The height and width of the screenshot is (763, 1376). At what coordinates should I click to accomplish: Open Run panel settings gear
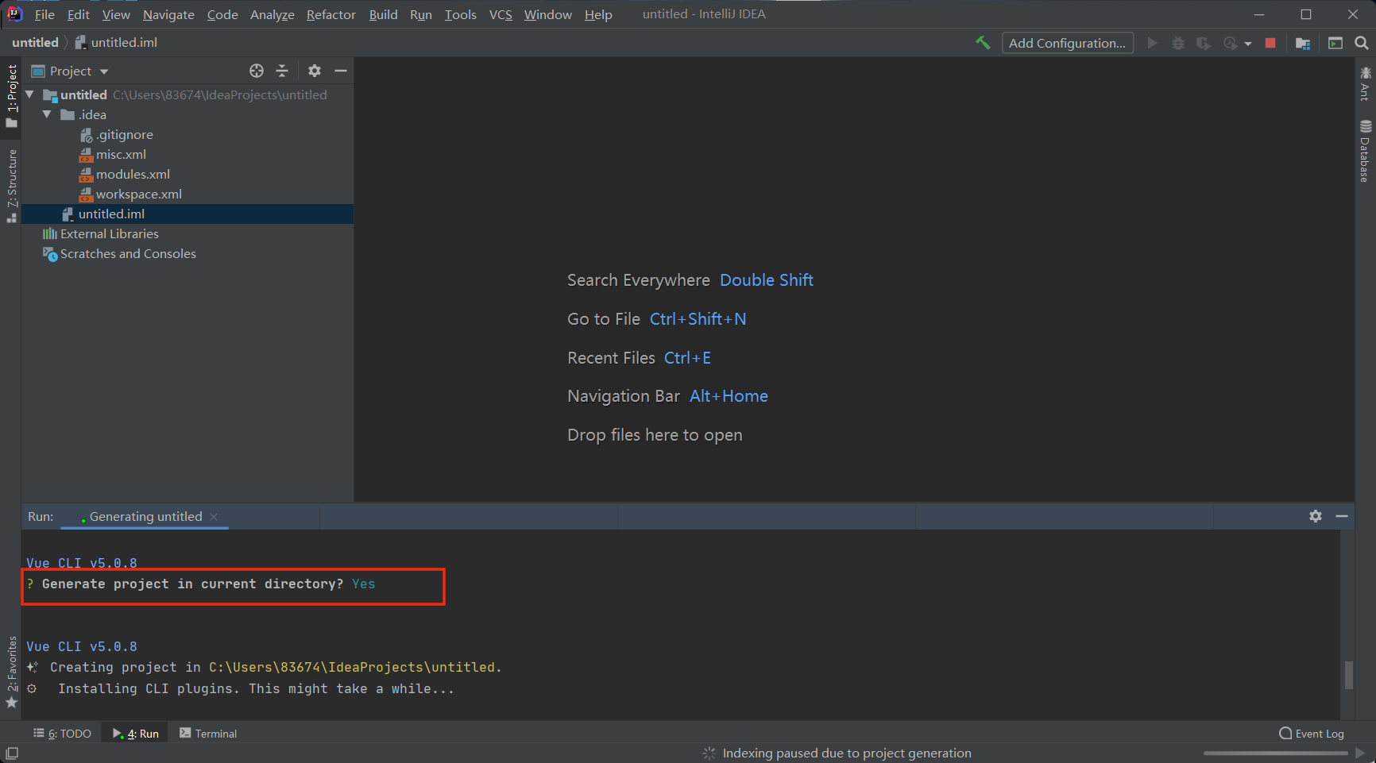tap(1316, 516)
